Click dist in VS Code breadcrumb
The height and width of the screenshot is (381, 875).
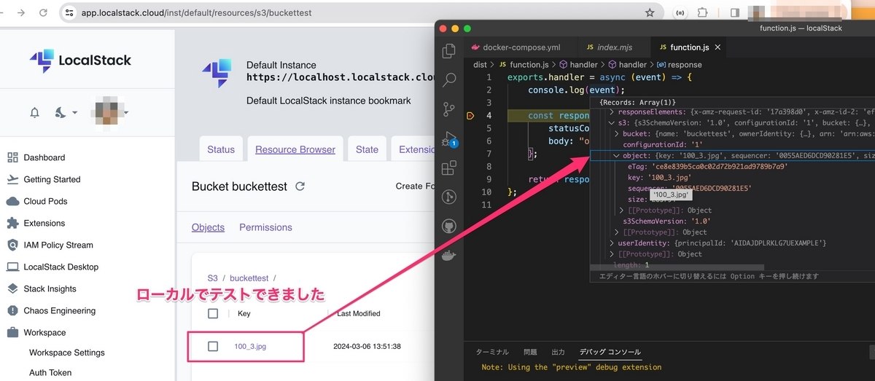click(480, 65)
